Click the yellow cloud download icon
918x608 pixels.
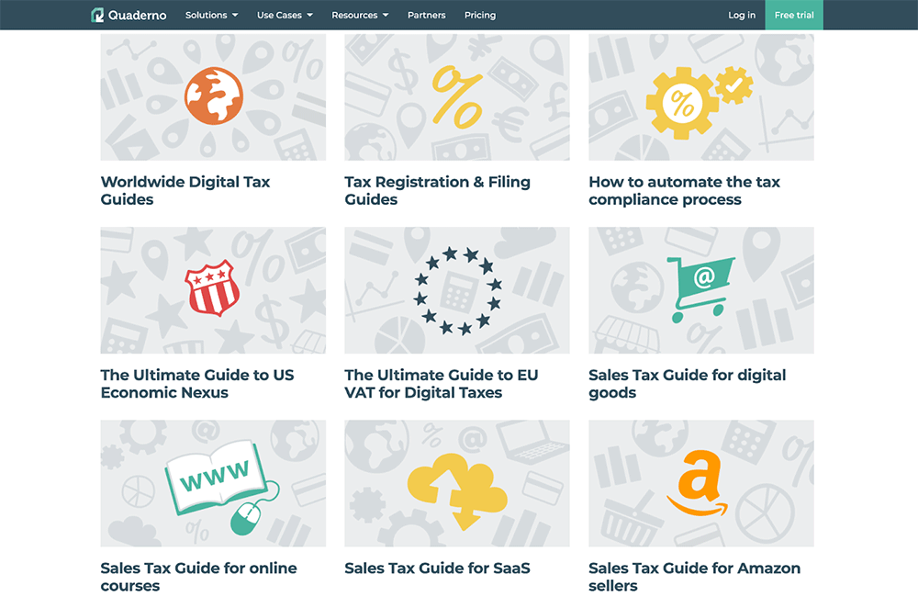coord(457,487)
